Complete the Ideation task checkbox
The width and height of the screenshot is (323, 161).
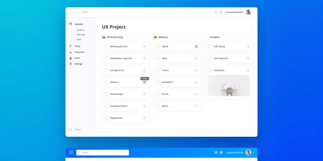pyautogui.click(x=106, y=82)
